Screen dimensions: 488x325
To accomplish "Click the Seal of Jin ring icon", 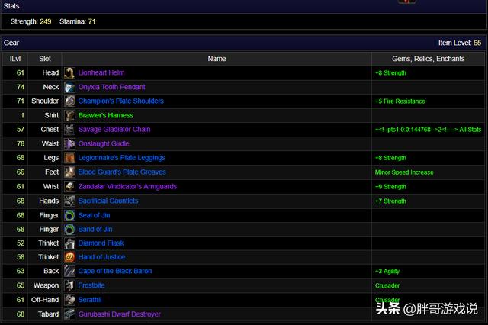I will click(70, 215).
